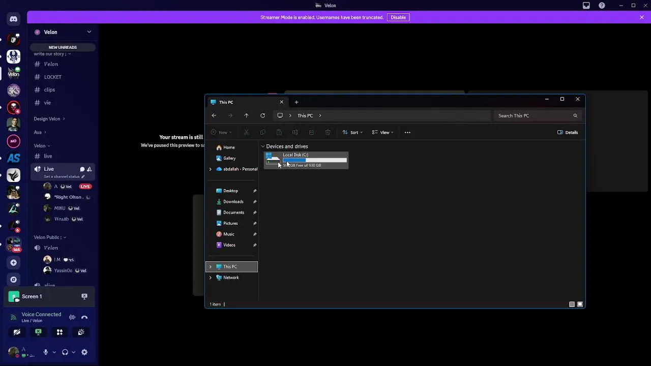
Task: Open the New item dropdown
Action: [x=222, y=133]
